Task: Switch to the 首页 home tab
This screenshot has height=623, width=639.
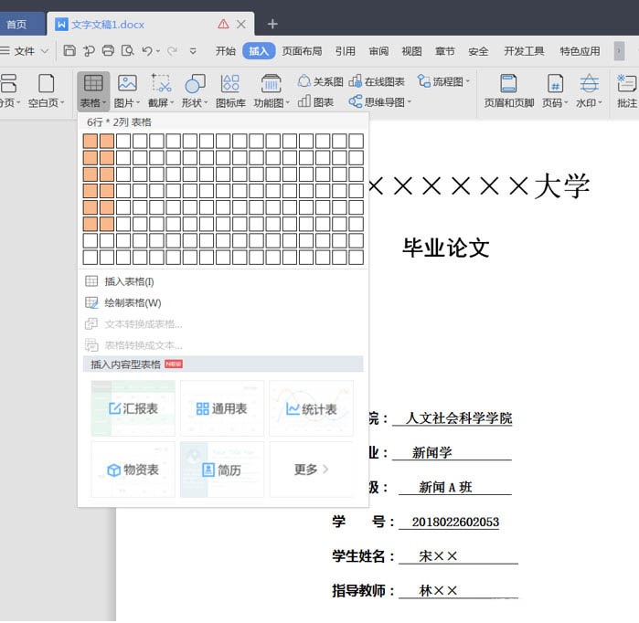Action: coord(16,24)
